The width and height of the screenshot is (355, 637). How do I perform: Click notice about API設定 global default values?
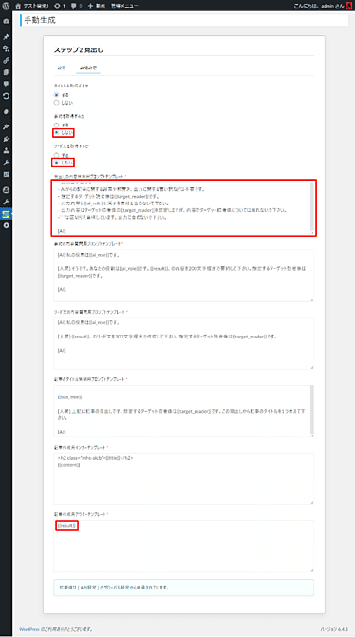[184, 588]
